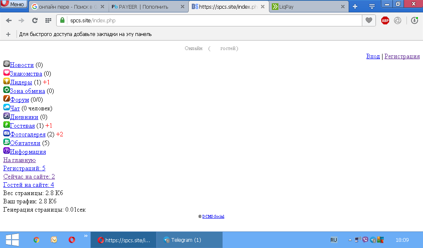Click the address bar URL field
Screen dimensions: 423x248
(x=207, y=21)
